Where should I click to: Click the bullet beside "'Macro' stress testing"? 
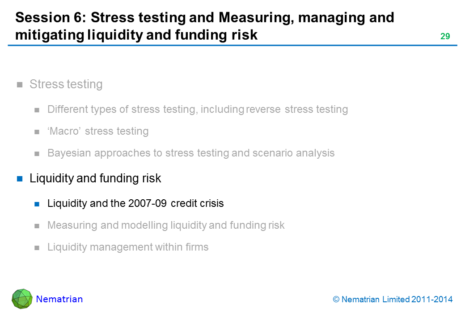coord(38,132)
